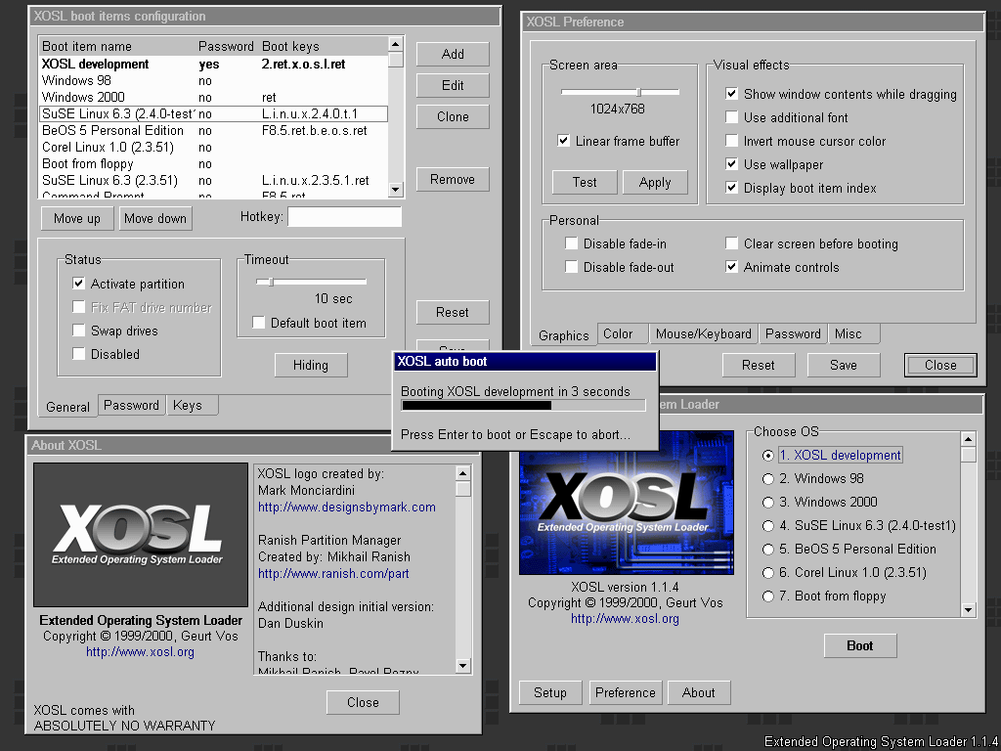The image size is (1001, 751).
Task: Open the Password tab in boot items configuration
Action: point(131,405)
